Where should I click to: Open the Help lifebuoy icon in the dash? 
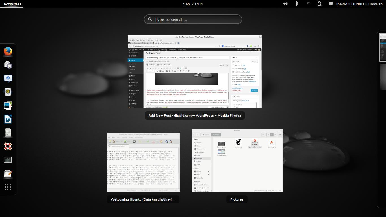pyautogui.click(x=8, y=146)
